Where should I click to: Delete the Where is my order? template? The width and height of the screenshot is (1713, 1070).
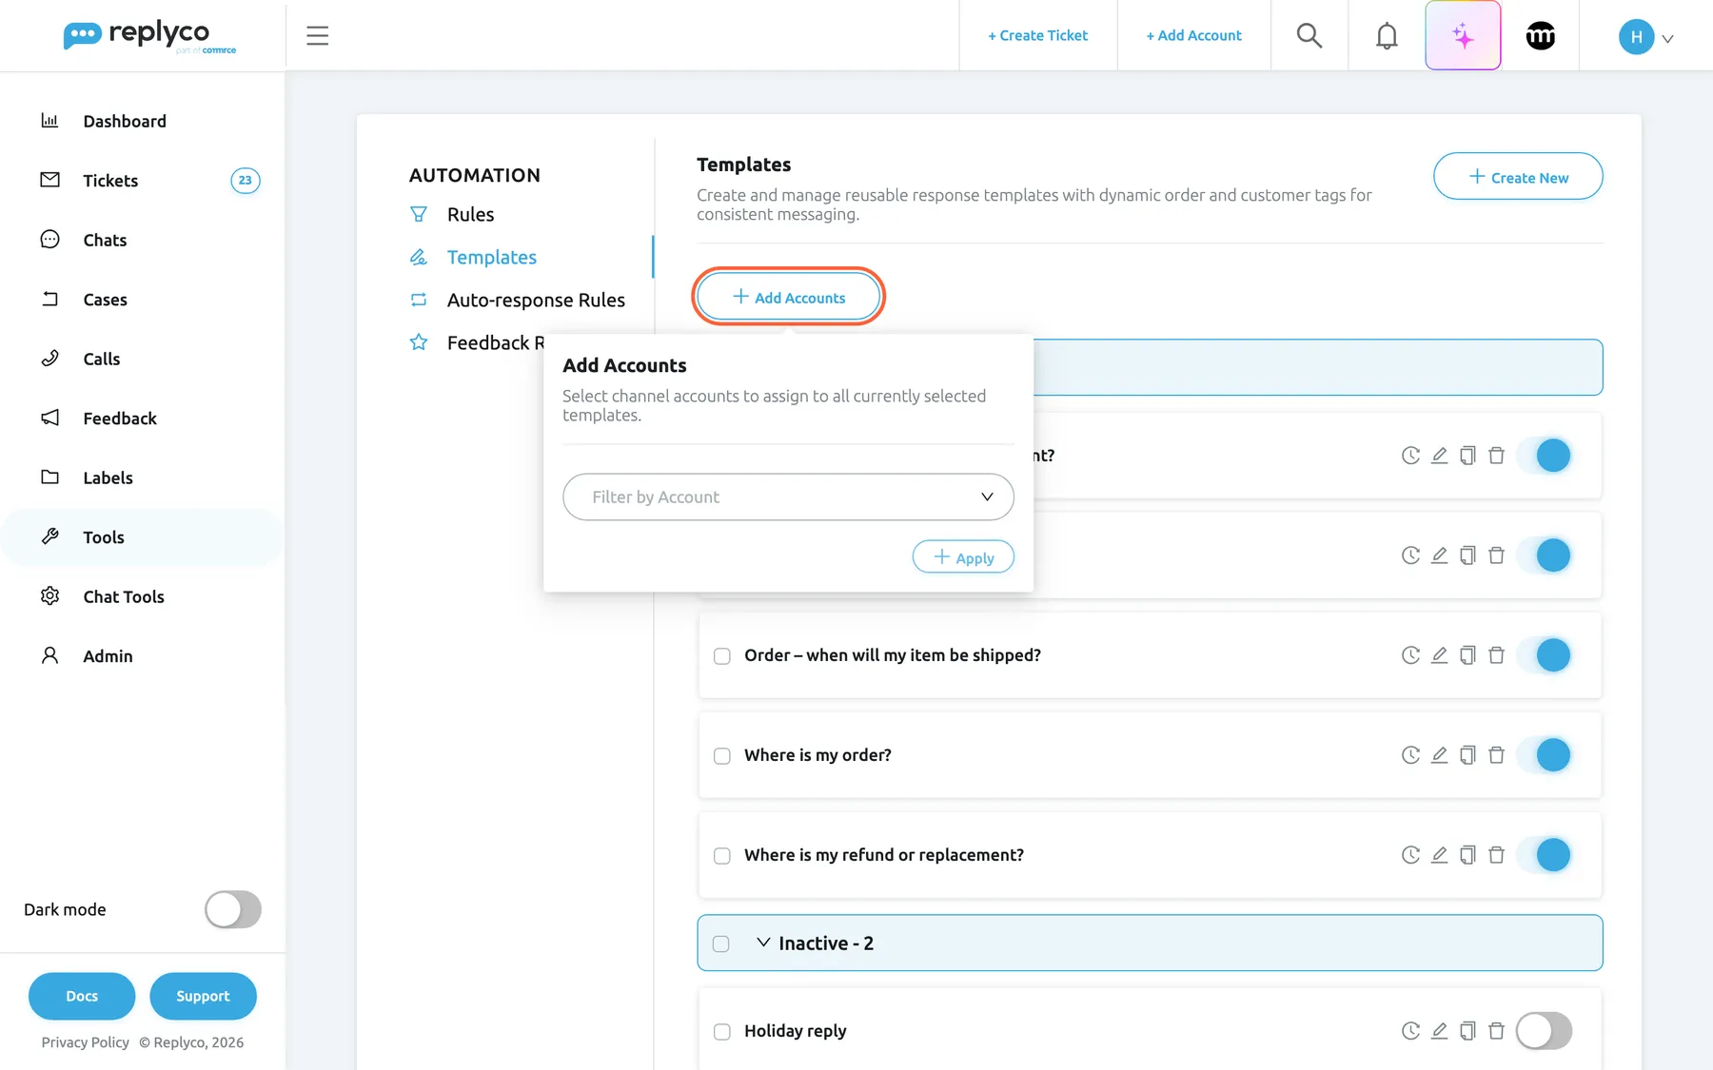click(x=1496, y=755)
